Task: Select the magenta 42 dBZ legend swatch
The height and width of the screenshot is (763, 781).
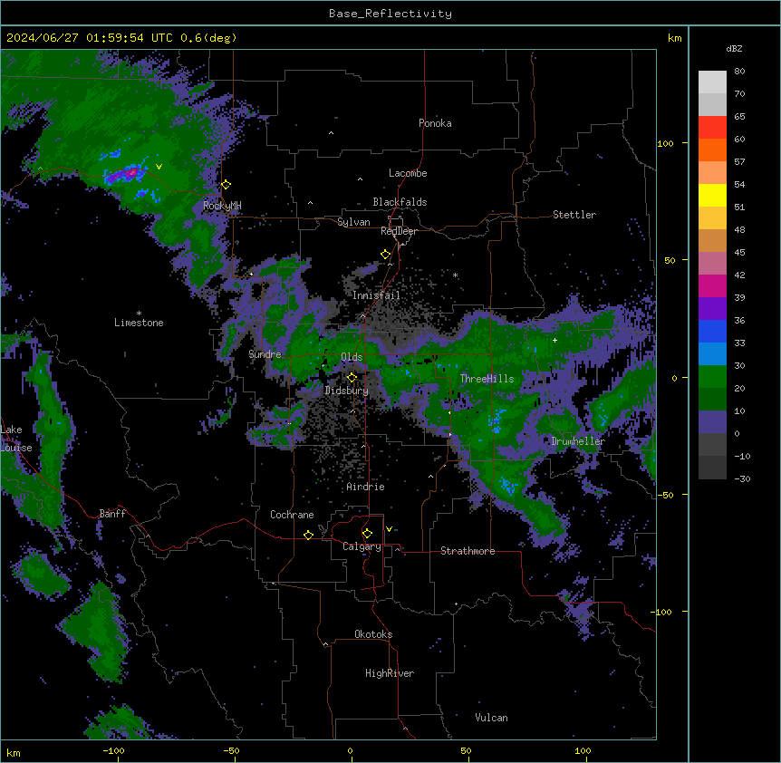Action: (712, 285)
